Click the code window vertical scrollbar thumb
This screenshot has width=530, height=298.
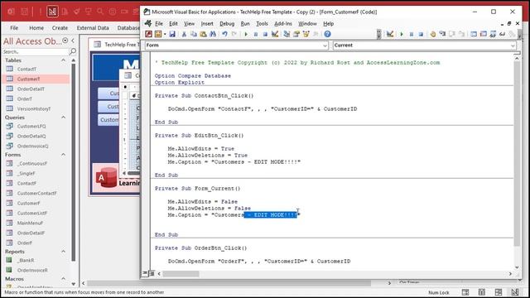pyautogui.click(x=517, y=154)
